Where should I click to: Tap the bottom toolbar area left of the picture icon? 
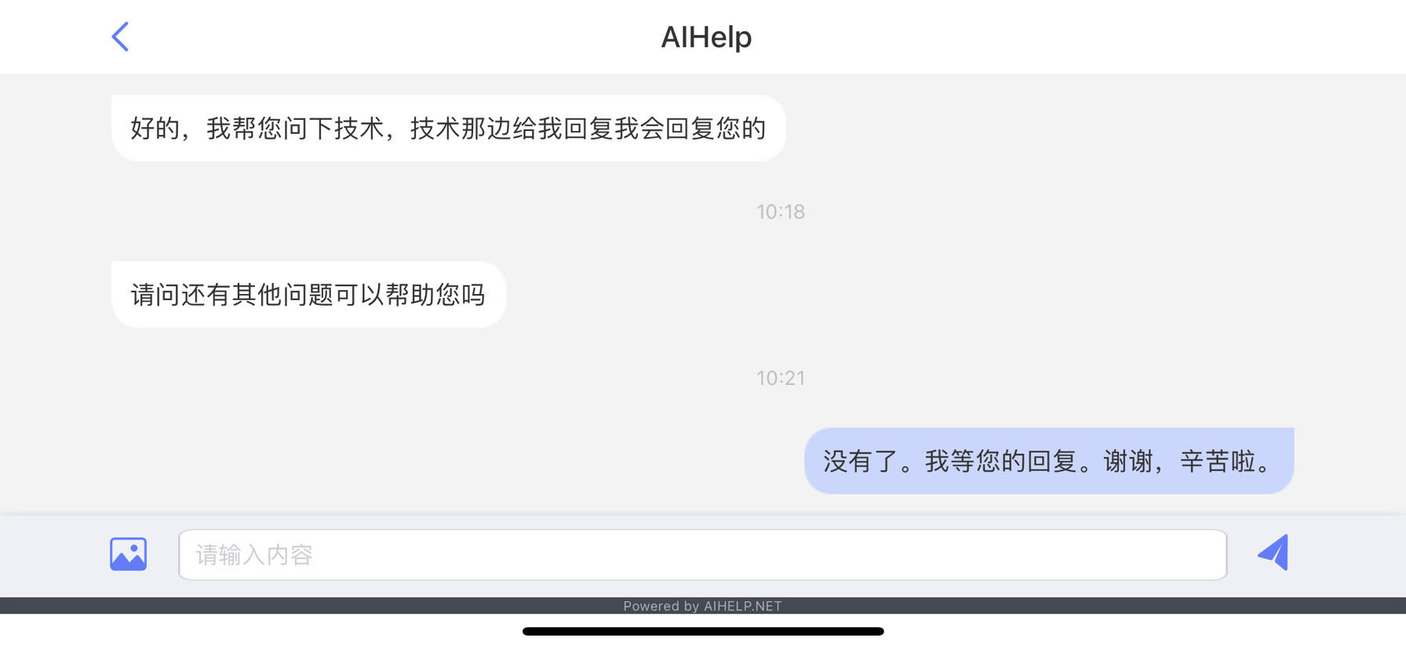[51, 555]
